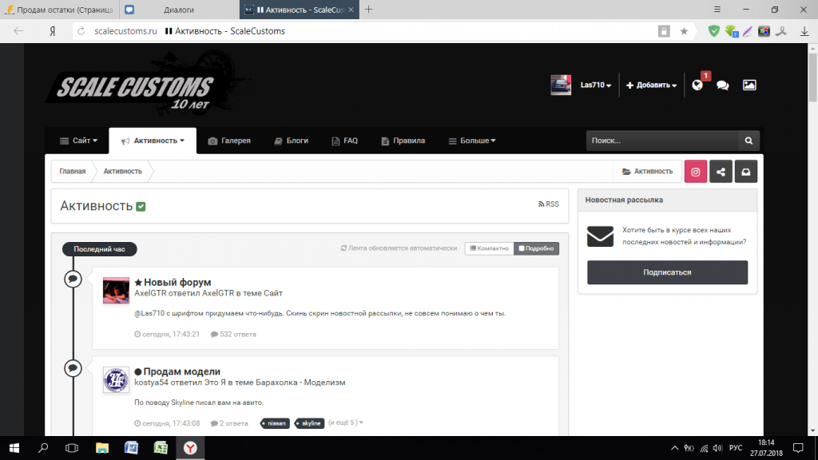818x460 pixels.
Task: Expand the Las710 user dropdown
Action: [x=595, y=85]
